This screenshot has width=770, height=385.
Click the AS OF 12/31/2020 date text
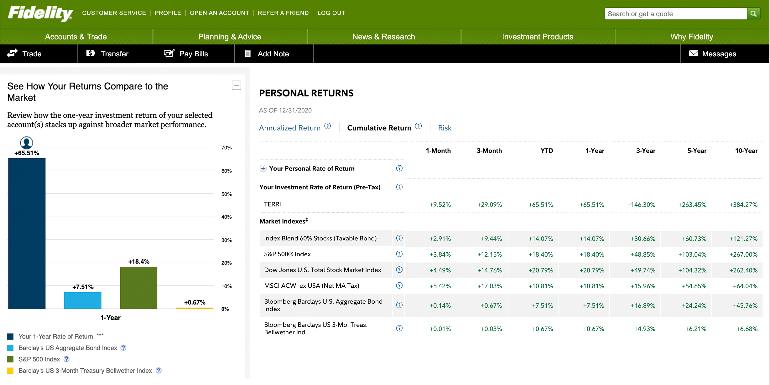(285, 110)
